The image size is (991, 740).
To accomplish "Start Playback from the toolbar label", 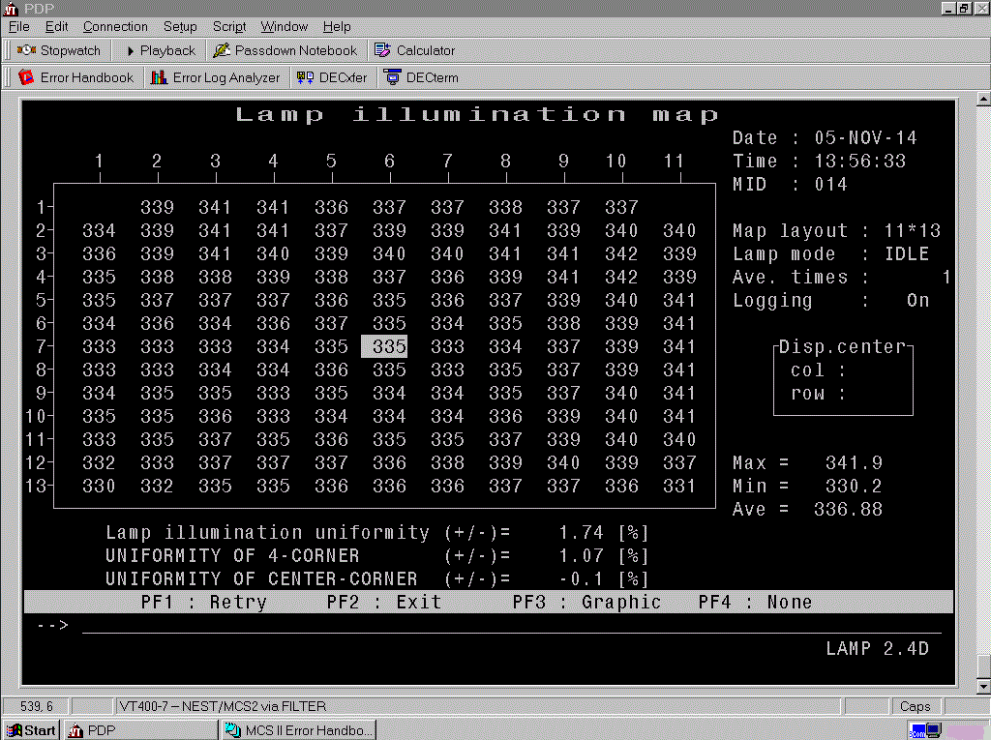I will [167, 50].
